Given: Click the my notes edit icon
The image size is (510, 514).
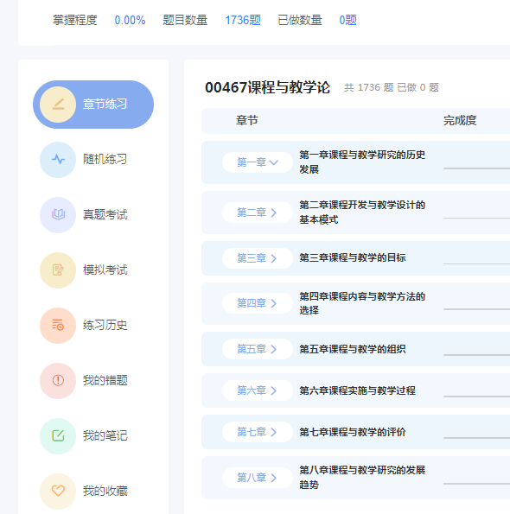Looking at the screenshot, I should [x=58, y=435].
